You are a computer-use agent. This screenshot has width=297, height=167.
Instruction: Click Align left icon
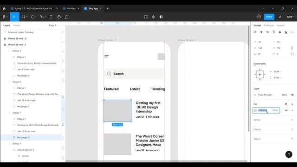tap(255, 32)
